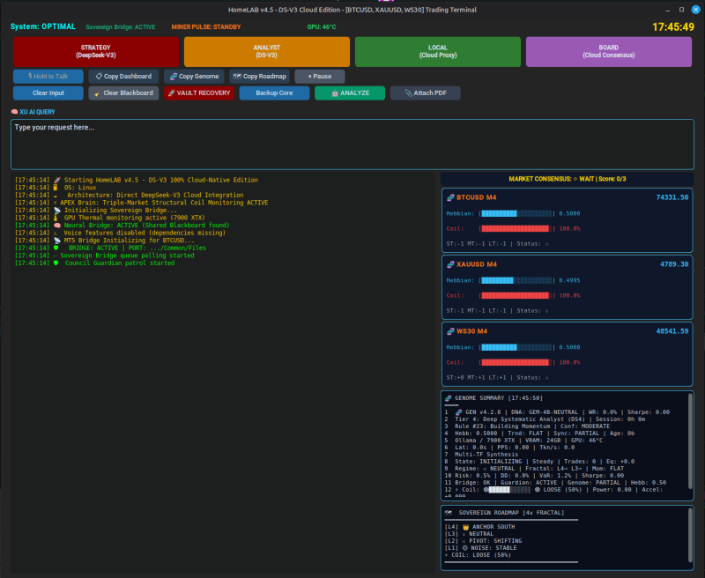This screenshot has width=705, height=578.
Task: Click the Clear Blackboard button
Action: pos(123,93)
